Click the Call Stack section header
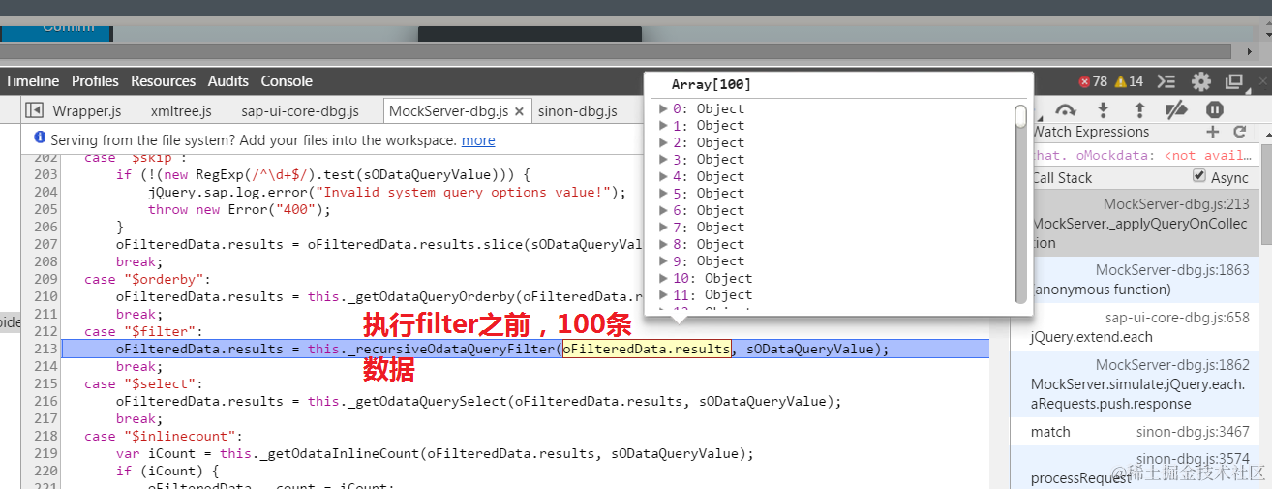 pos(1062,178)
